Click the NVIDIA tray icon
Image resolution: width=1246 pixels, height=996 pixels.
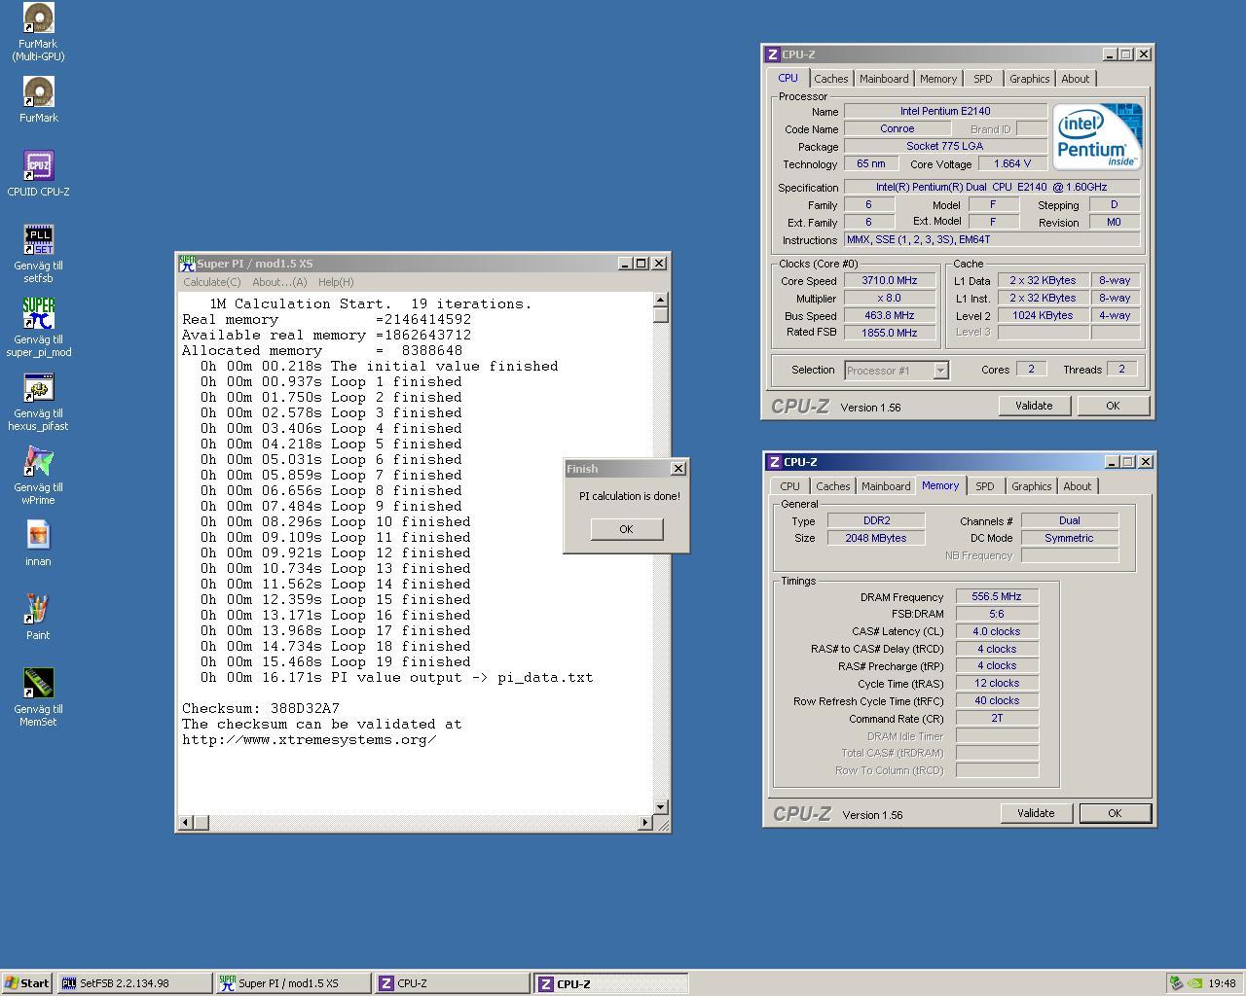coord(1194,983)
